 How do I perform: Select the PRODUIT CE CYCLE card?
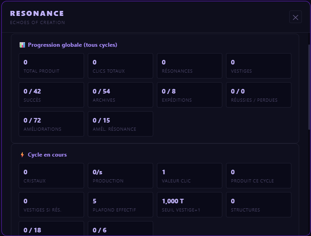coord(259,176)
